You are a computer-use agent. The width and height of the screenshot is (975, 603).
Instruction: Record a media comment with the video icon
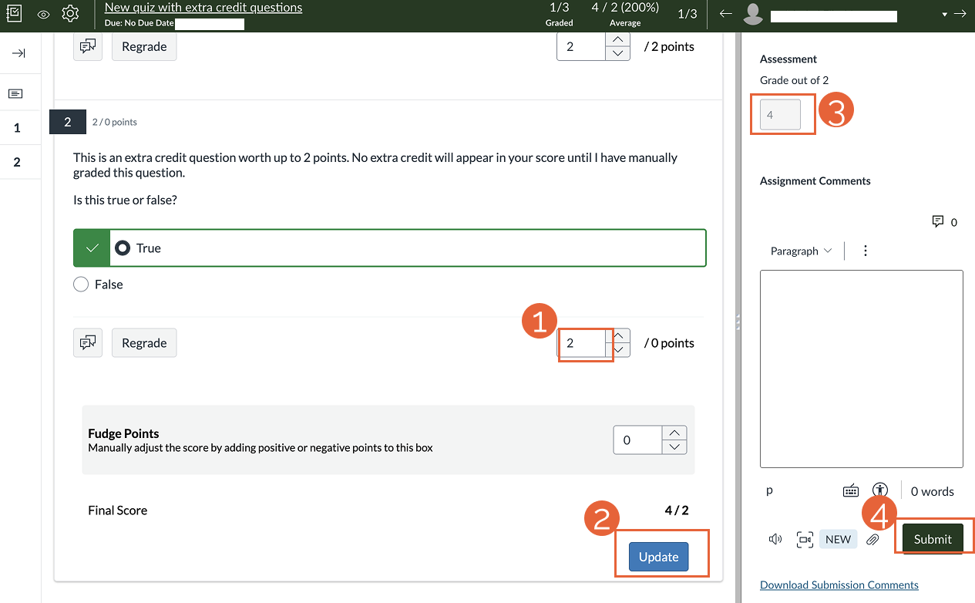[805, 539]
